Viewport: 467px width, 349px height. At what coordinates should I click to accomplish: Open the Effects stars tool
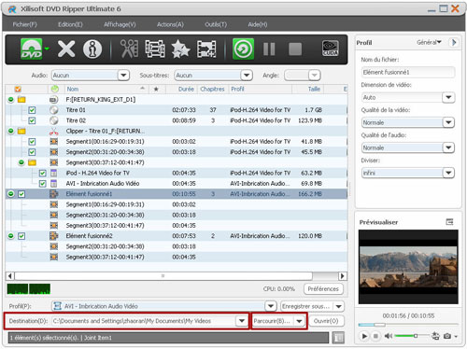[180, 49]
